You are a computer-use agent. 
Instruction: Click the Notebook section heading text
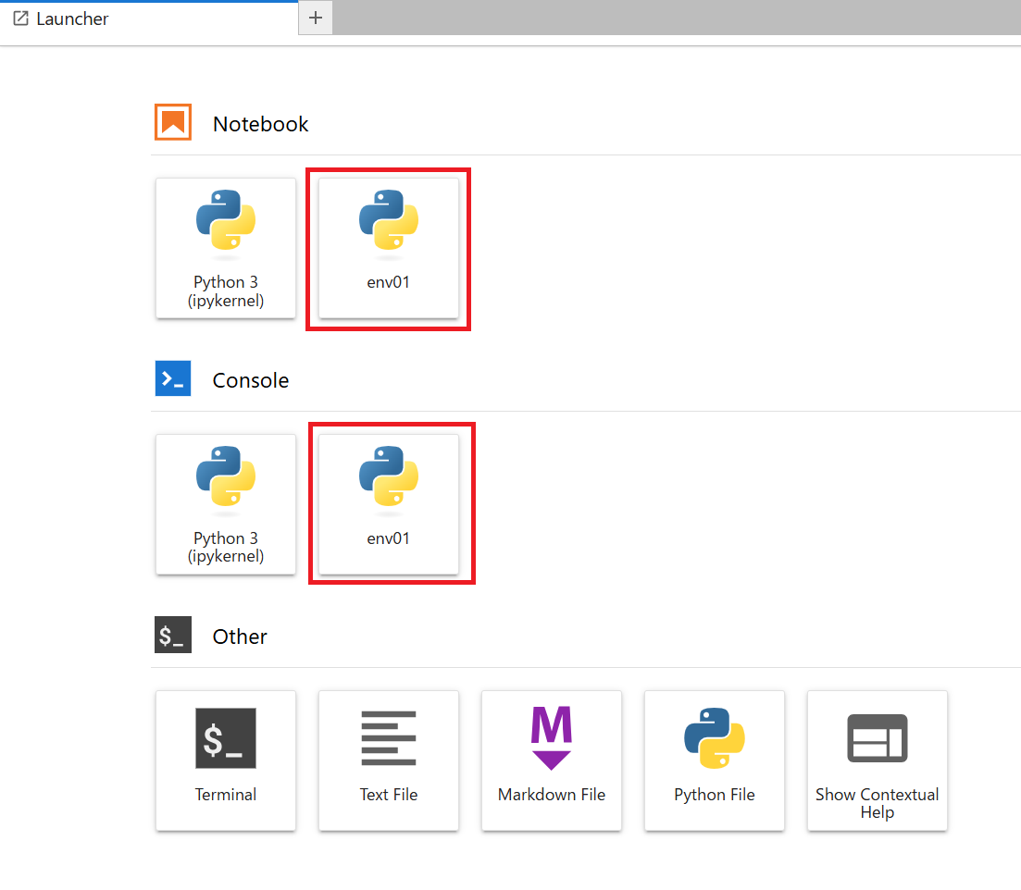click(260, 124)
